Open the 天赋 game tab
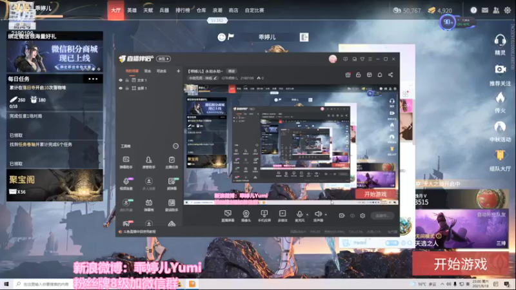The height and width of the screenshot is (290, 516). (x=148, y=10)
